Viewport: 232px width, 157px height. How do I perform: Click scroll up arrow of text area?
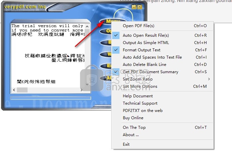(x=87, y=26)
